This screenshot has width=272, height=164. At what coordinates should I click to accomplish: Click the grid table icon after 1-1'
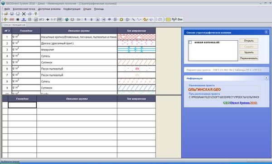tap(59, 19)
